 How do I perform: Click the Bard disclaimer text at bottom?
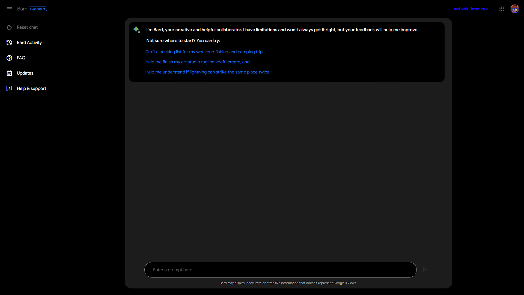288,283
